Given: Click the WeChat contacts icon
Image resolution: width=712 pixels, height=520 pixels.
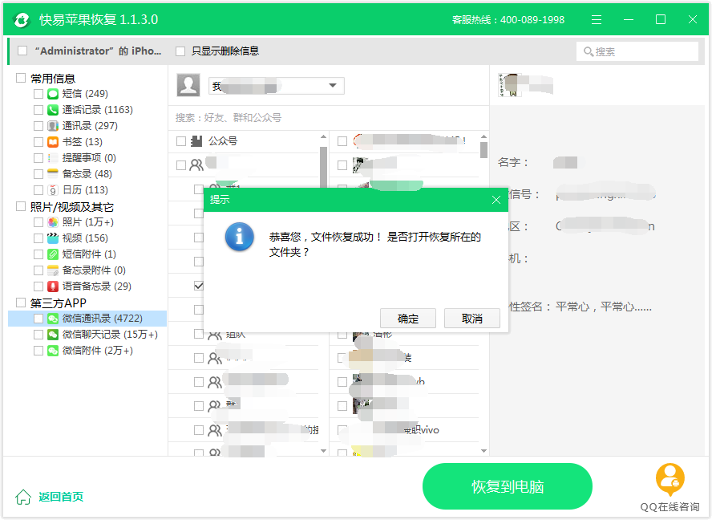Looking at the screenshot, I should 53,319.
